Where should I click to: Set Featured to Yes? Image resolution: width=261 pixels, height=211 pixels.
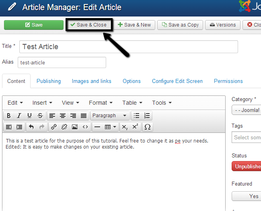coord(253,196)
